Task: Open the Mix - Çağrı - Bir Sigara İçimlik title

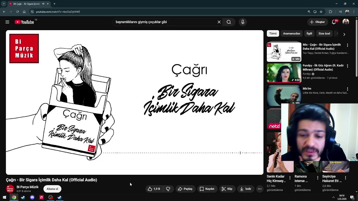Action: pyautogui.click(x=322, y=47)
